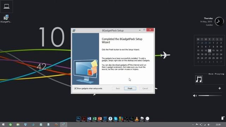The height and width of the screenshot is (127, 226).
Task: Click the analog clock widget
Action: (x=219, y=22)
